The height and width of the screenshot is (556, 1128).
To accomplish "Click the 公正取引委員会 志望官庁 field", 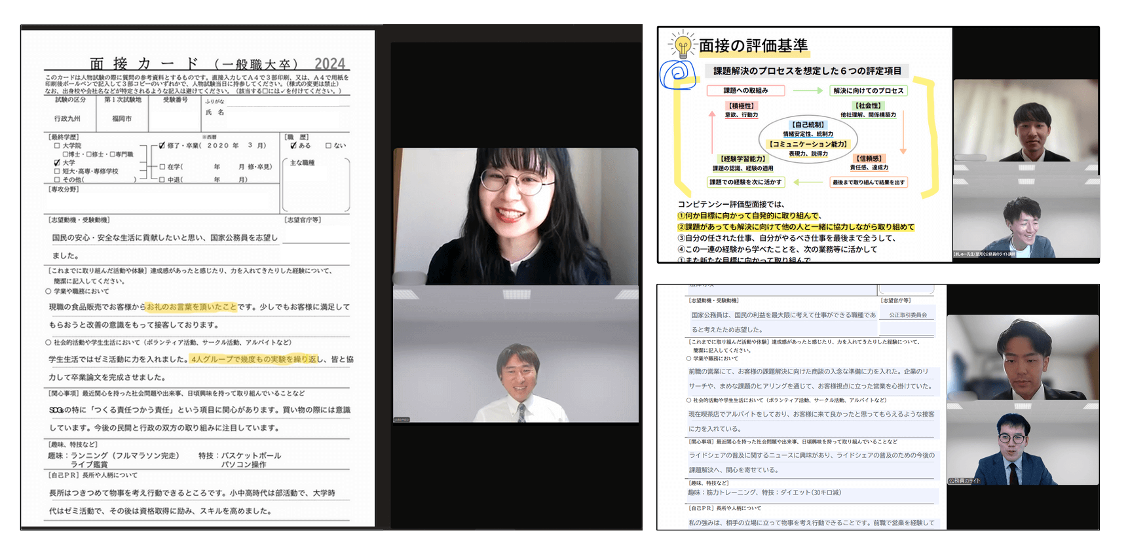I will 907,315.
